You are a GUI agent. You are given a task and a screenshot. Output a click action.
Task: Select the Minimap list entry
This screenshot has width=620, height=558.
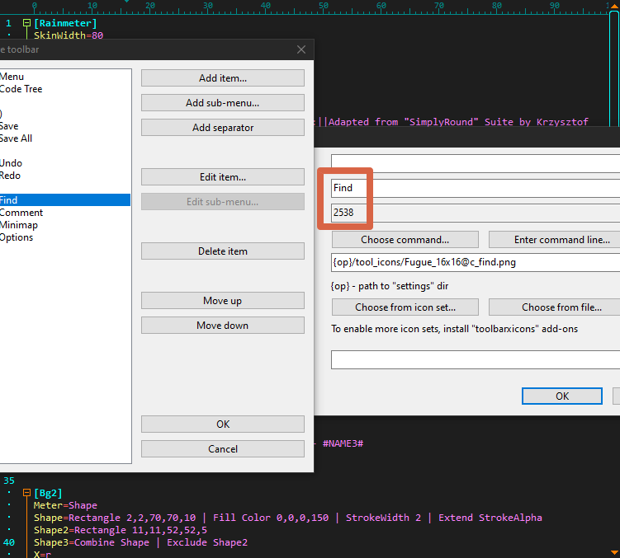coord(19,225)
